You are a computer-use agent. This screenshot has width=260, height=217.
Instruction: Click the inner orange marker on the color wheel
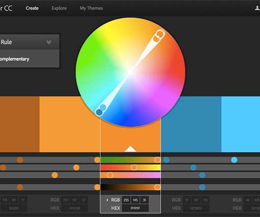156,39
